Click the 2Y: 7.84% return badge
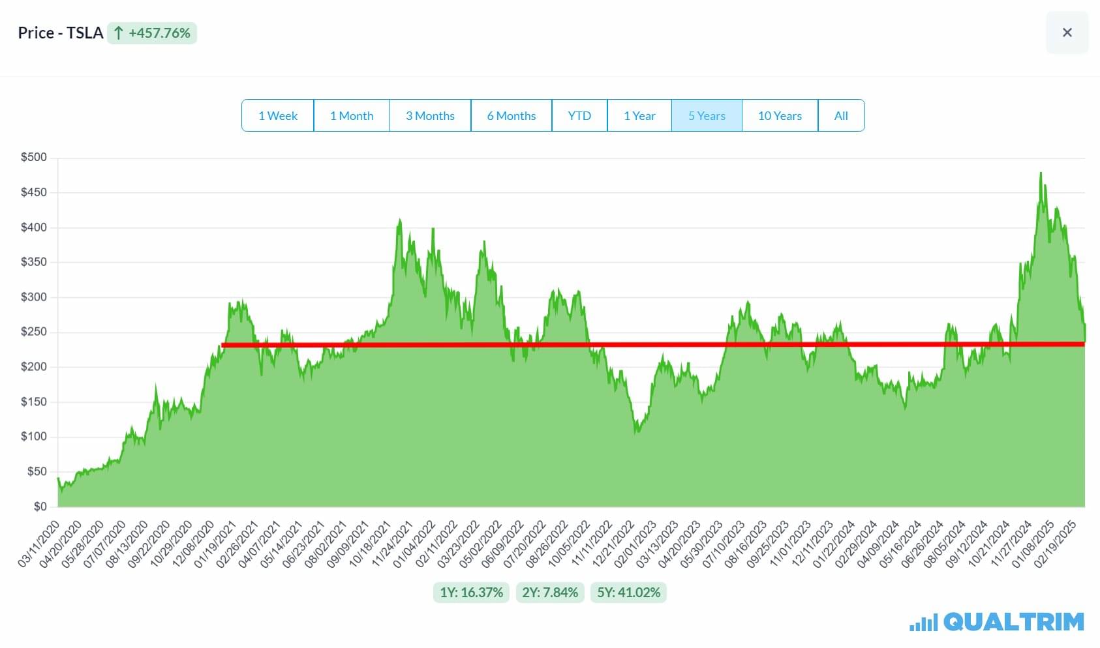 550,593
